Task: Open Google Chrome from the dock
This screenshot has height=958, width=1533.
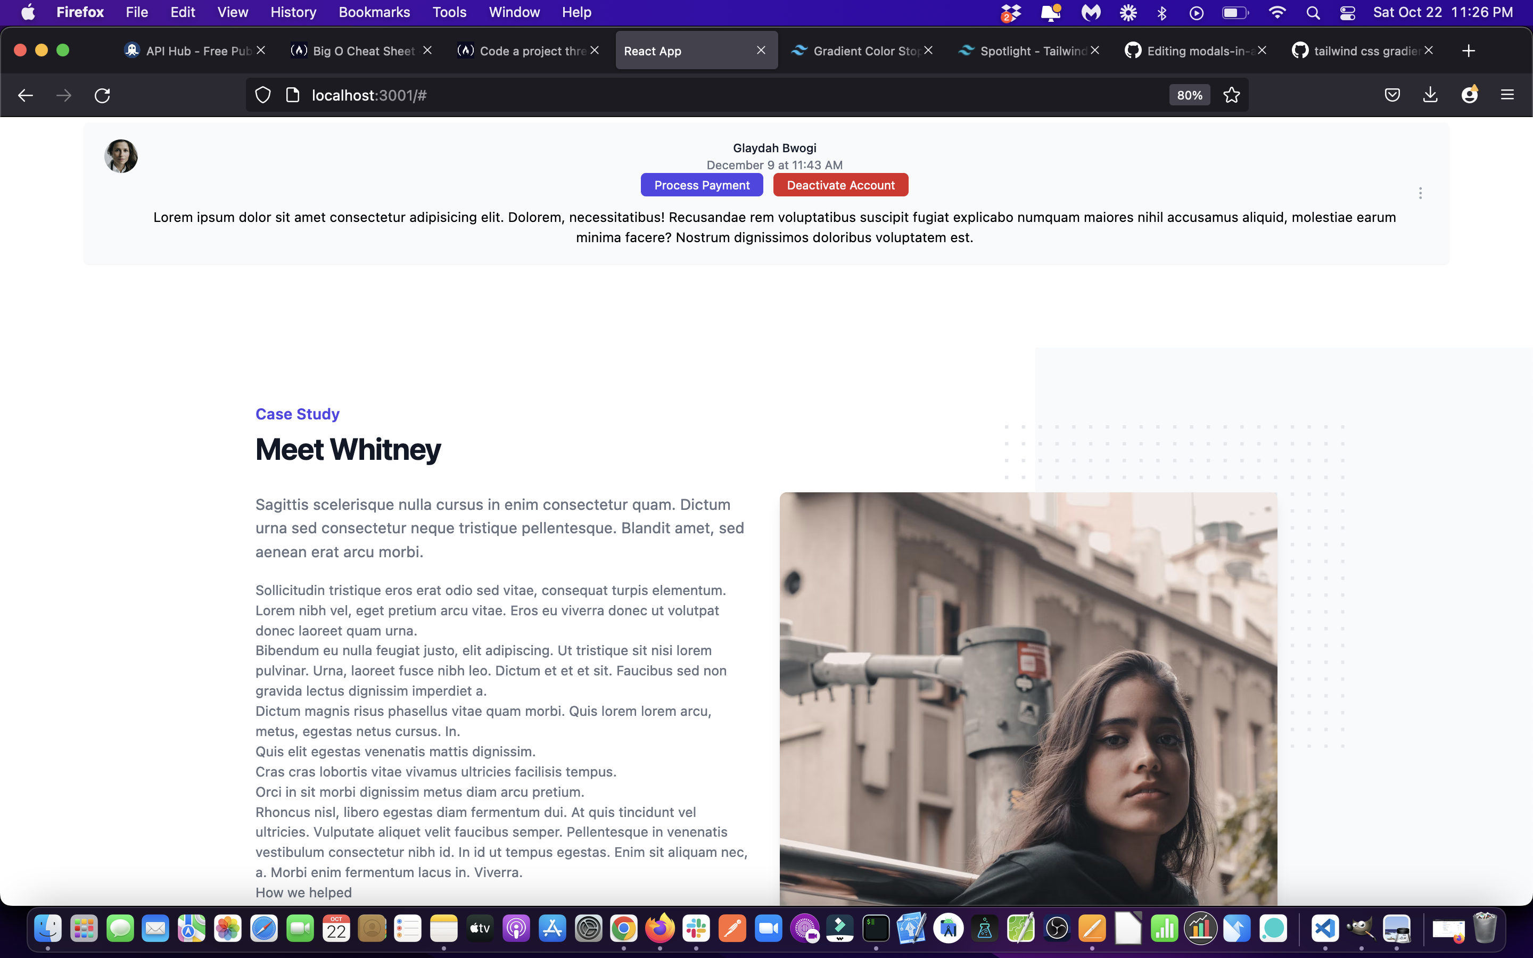Action: tap(623, 929)
